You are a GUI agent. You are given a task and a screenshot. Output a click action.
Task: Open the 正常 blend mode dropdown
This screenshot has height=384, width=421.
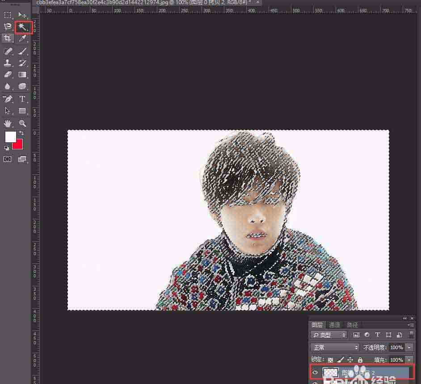tap(335, 347)
